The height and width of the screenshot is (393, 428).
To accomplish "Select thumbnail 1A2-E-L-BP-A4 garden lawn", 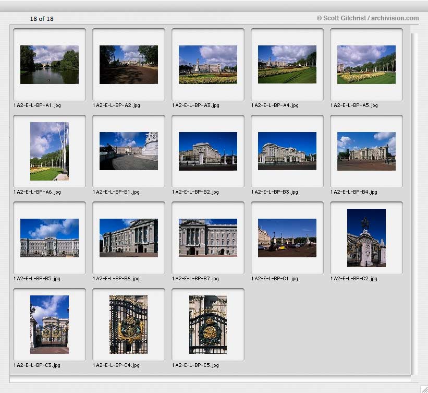I will tap(287, 65).
